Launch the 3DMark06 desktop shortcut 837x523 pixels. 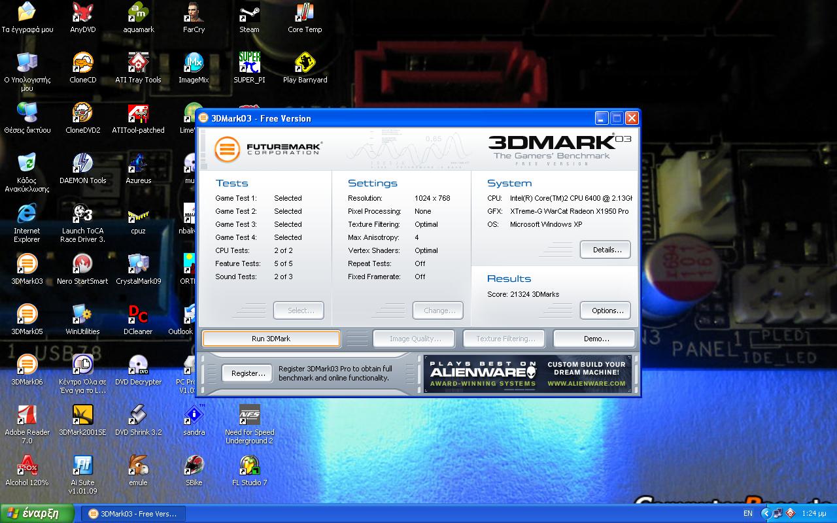(x=27, y=370)
